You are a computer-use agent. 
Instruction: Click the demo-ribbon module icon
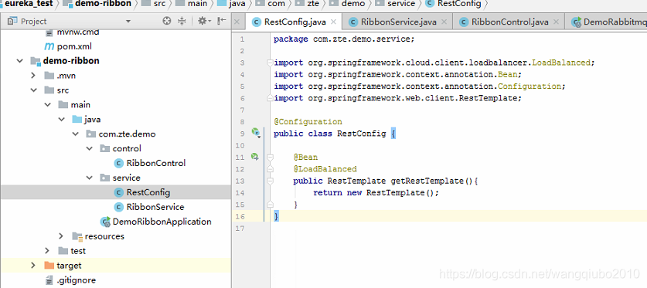click(35, 61)
